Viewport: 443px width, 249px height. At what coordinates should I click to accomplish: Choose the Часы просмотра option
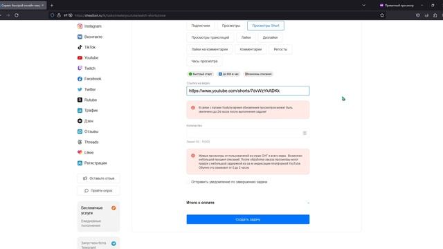pyautogui.click(x=204, y=62)
